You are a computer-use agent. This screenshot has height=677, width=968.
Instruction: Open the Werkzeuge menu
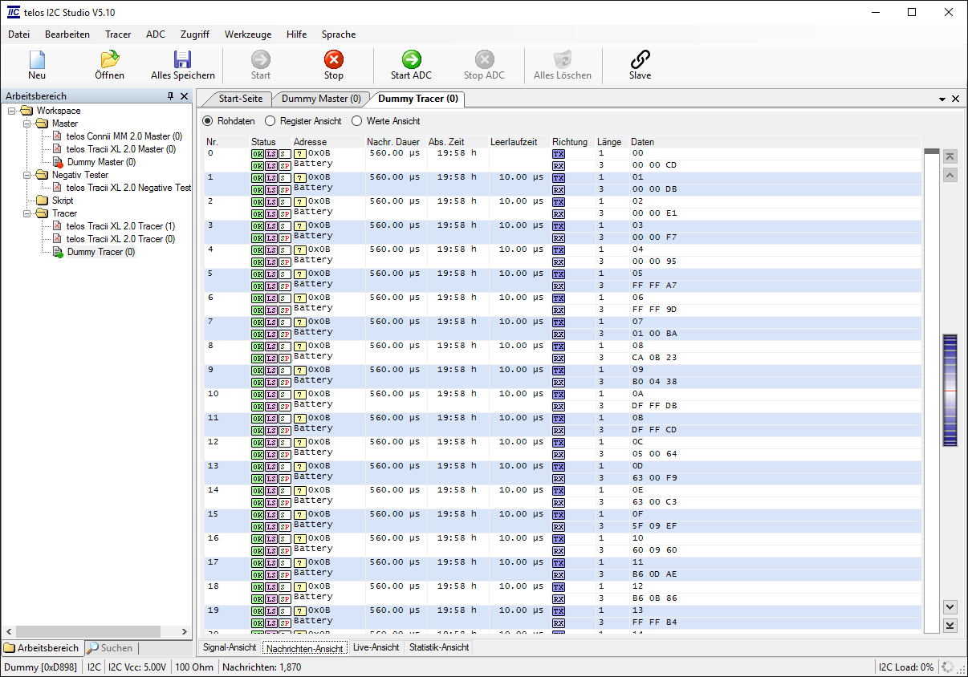point(247,34)
